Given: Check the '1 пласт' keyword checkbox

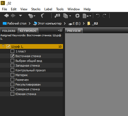Looking at the screenshot, I should click(x=12, y=51).
